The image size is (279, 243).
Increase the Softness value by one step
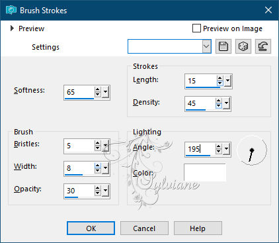[x=97, y=89]
